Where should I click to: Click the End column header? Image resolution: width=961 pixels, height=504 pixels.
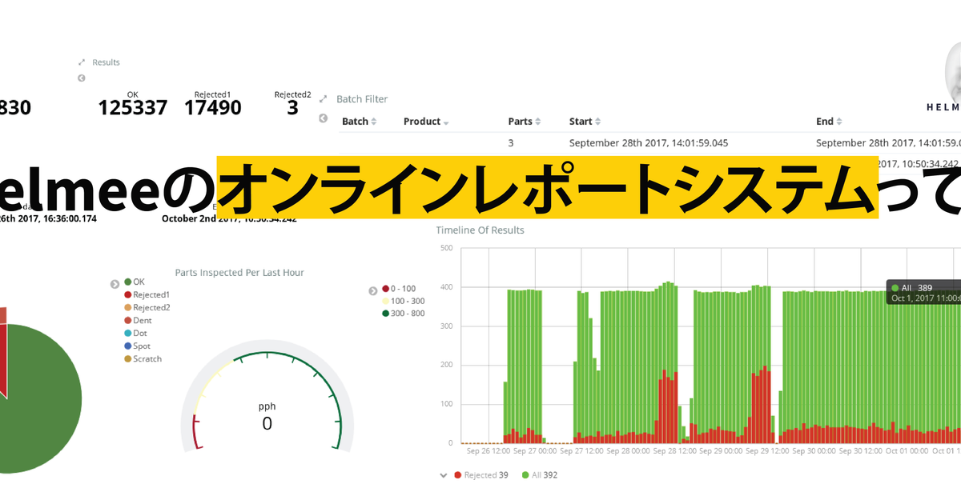[x=825, y=122]
